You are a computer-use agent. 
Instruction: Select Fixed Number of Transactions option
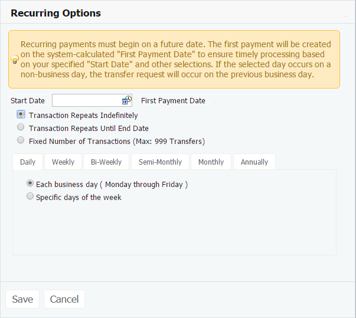tap(21, 141)
